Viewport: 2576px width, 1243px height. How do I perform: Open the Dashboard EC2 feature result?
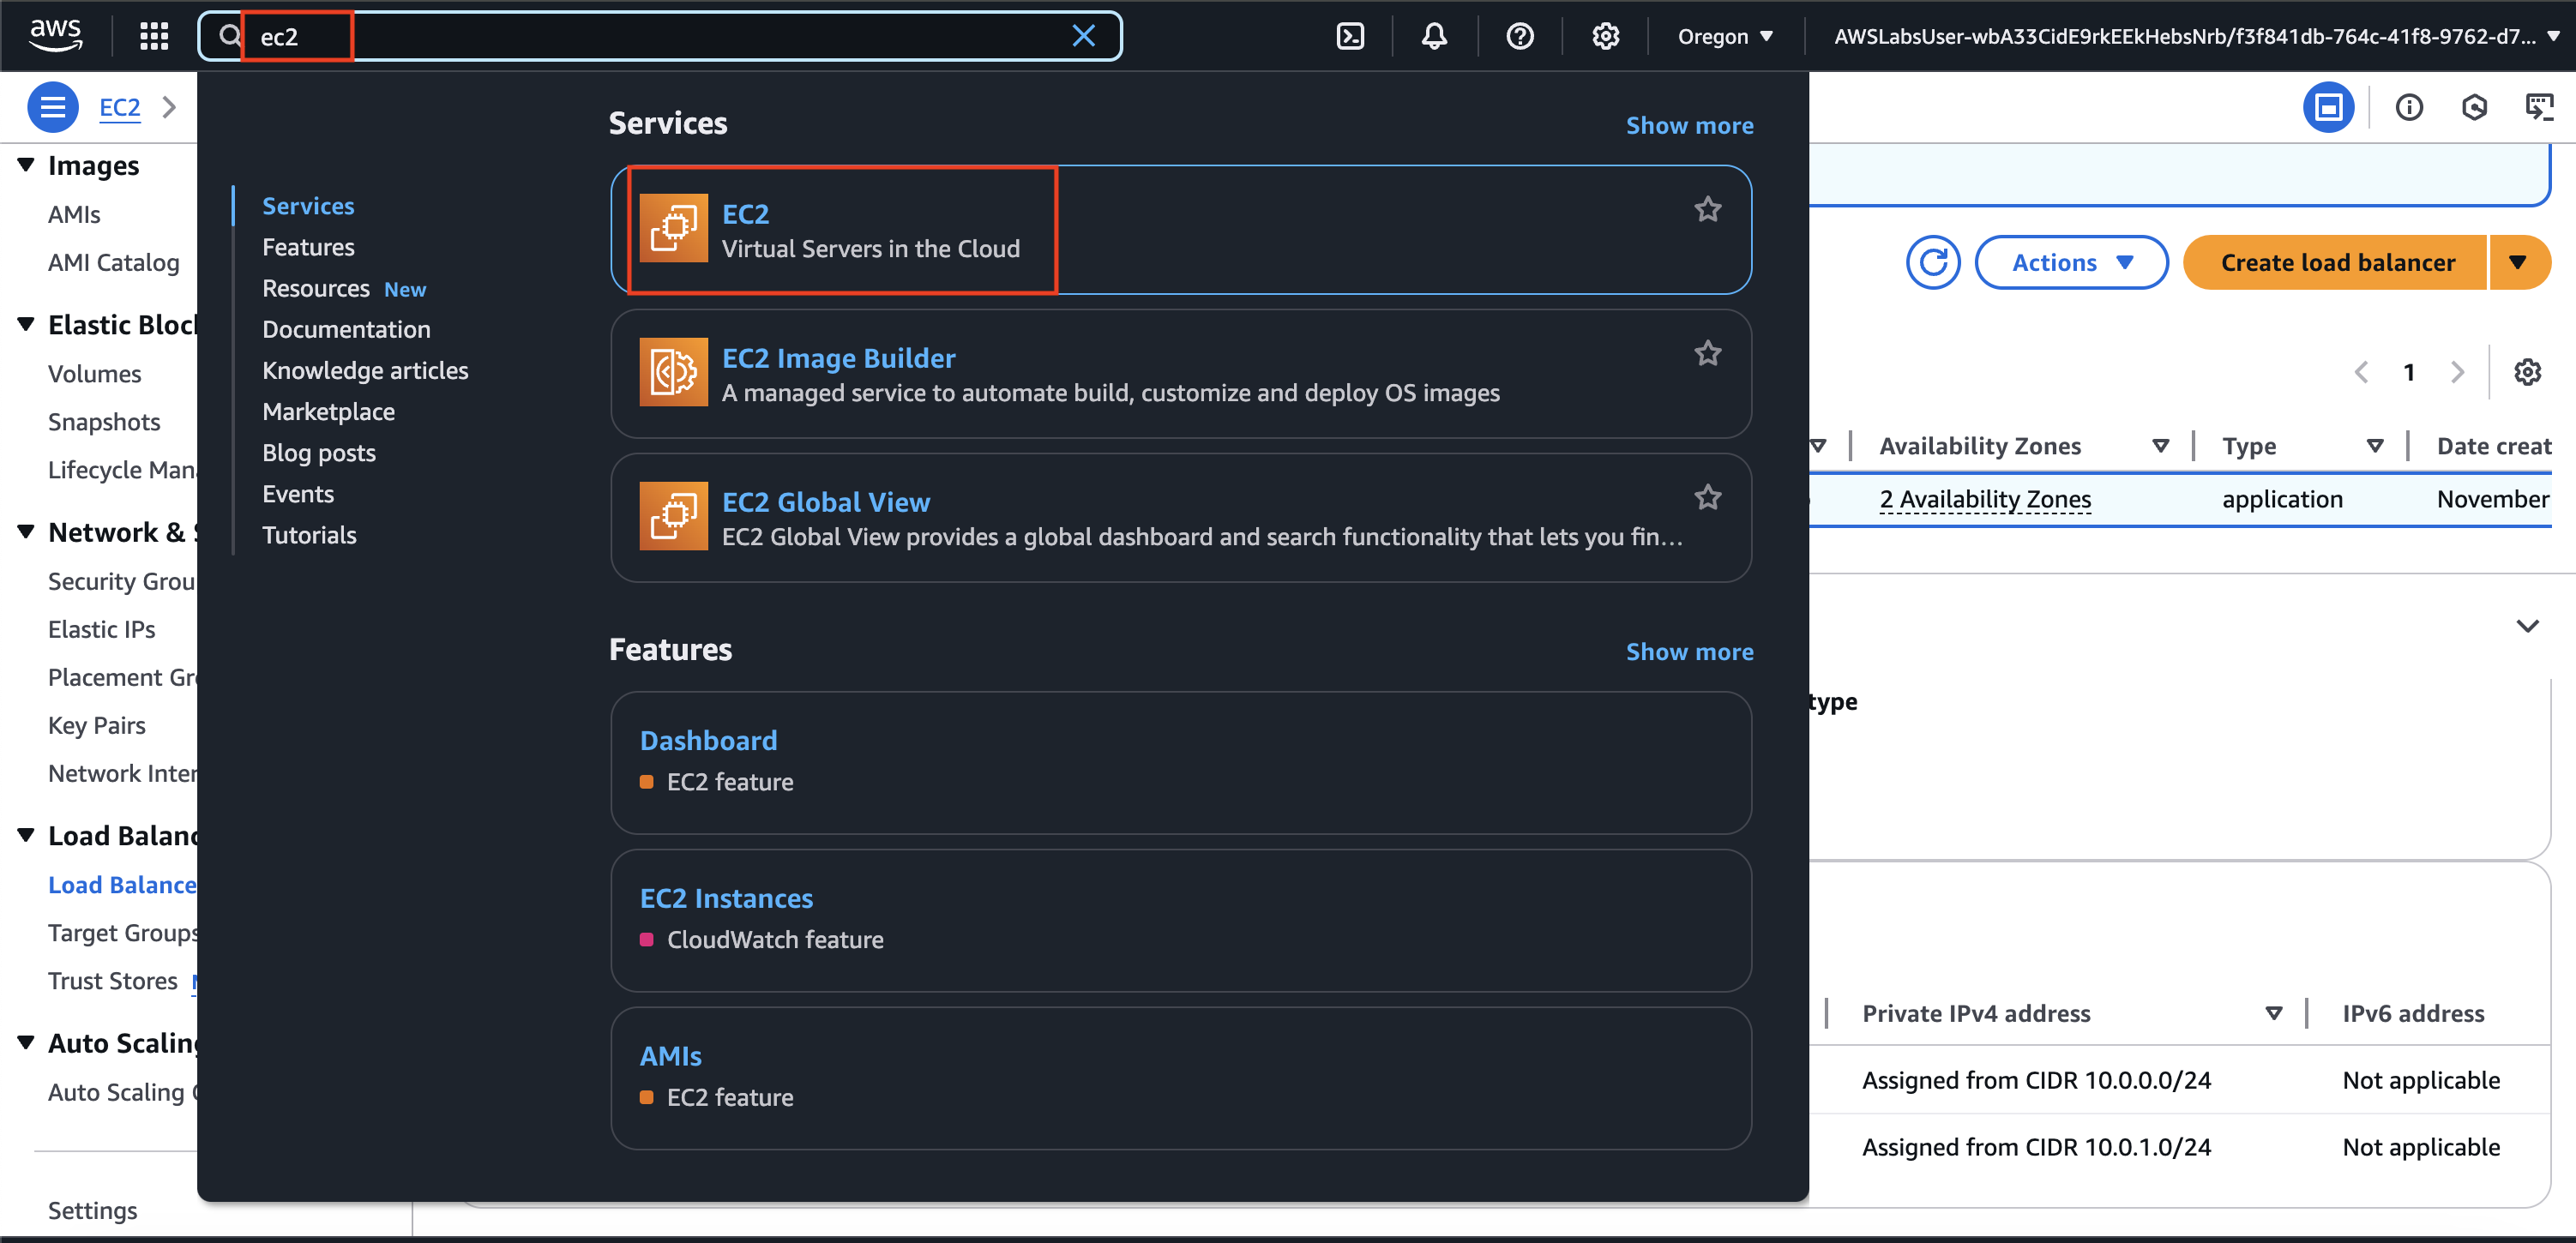pyautogui.click(x=1180, y=762)
